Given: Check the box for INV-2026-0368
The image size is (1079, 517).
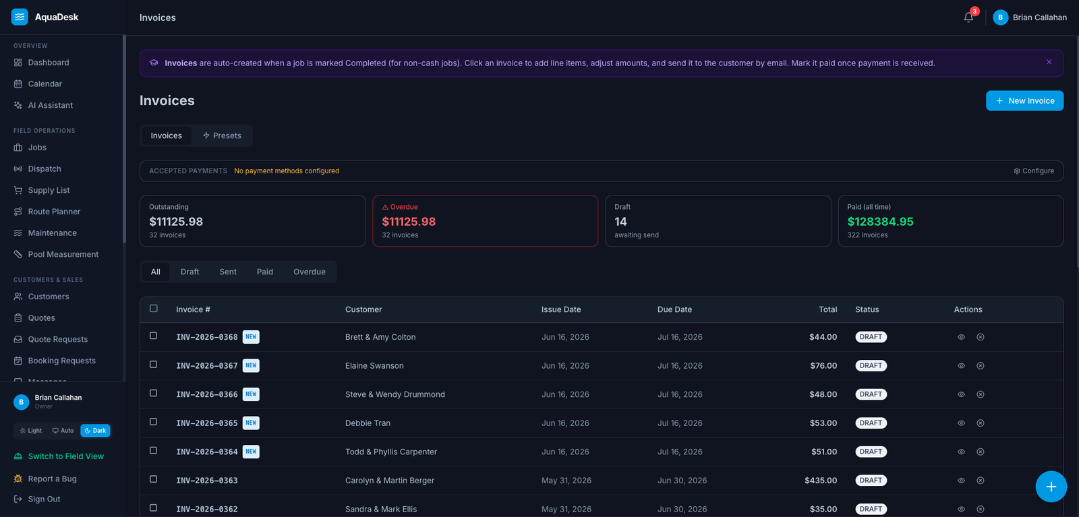Looking at the screenshot, I should (154, 336).
